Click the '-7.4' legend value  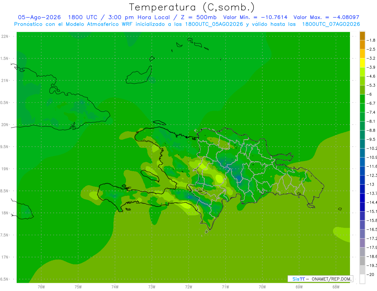pyautogui.click(x=371, y=112)
